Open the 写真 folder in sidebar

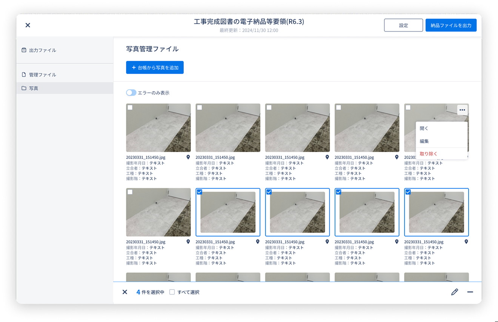click(x=34, y=88)
